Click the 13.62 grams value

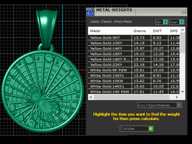pos(139,81)
